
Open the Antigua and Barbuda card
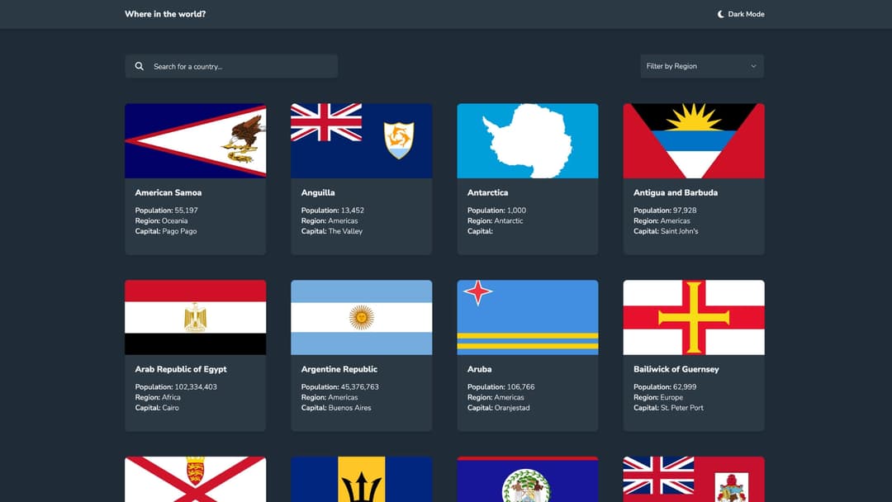click(x=694, y=178)
